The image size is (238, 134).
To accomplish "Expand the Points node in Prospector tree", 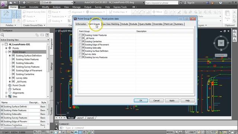I will (x=6, y=48).
